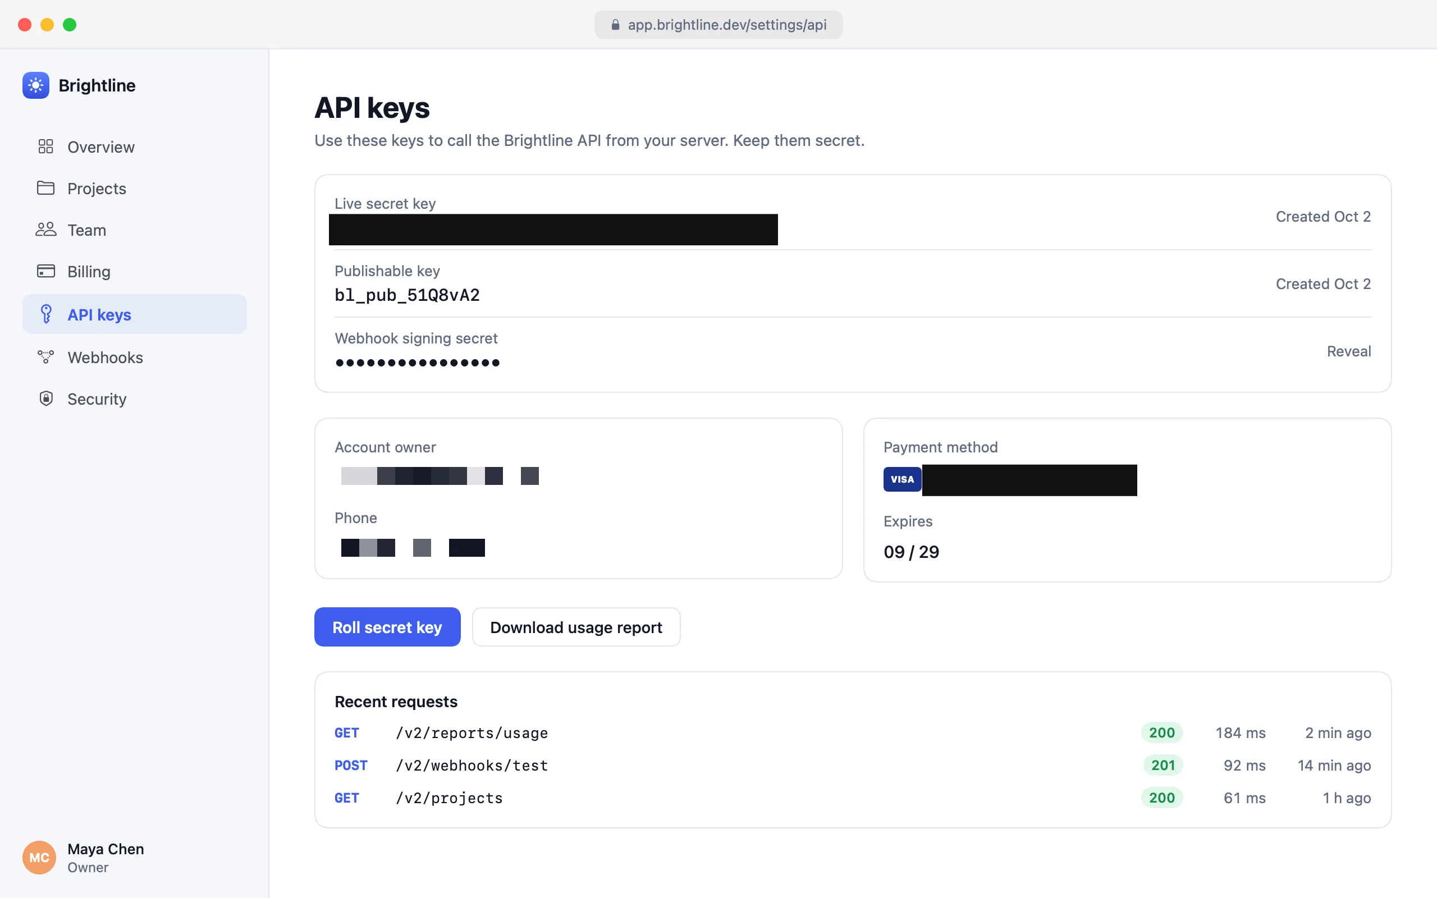Screen dimensions: 1437x898
Task: Click the 1 h ago timestamp
Action: point(1346,798)
